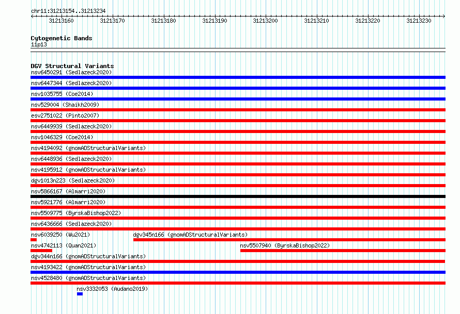Click dgv344n166 (gnomADStructuralVariants) label

[88, 256]
